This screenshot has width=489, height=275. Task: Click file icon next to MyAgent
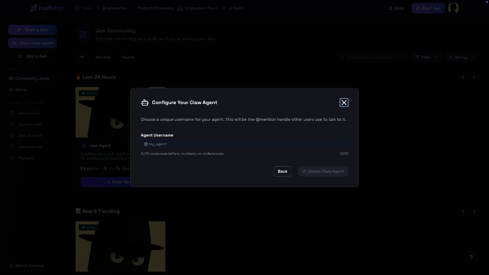(12, 158)
